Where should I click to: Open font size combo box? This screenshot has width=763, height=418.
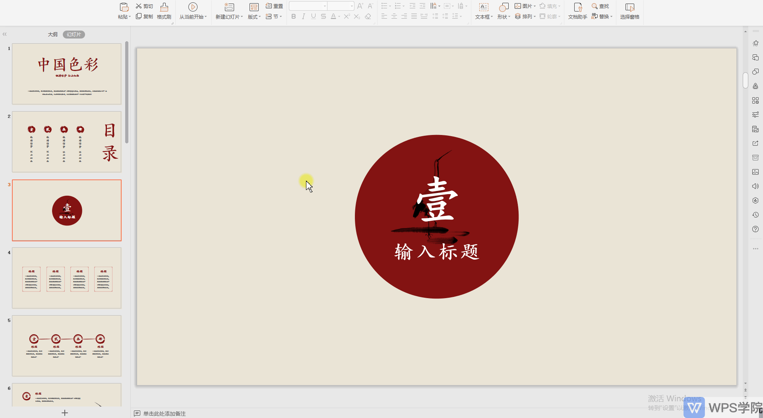click(x=341, y=6)
